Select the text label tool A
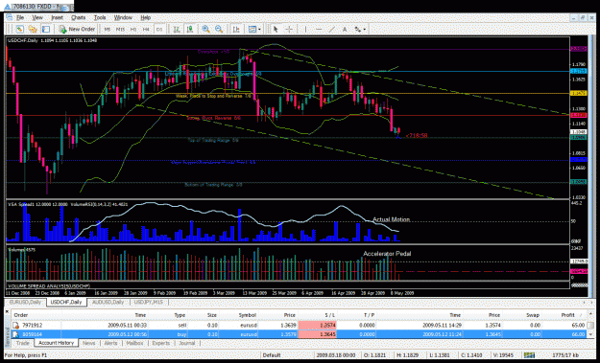Viewport: 600px width, 363px height. point(345,29)
